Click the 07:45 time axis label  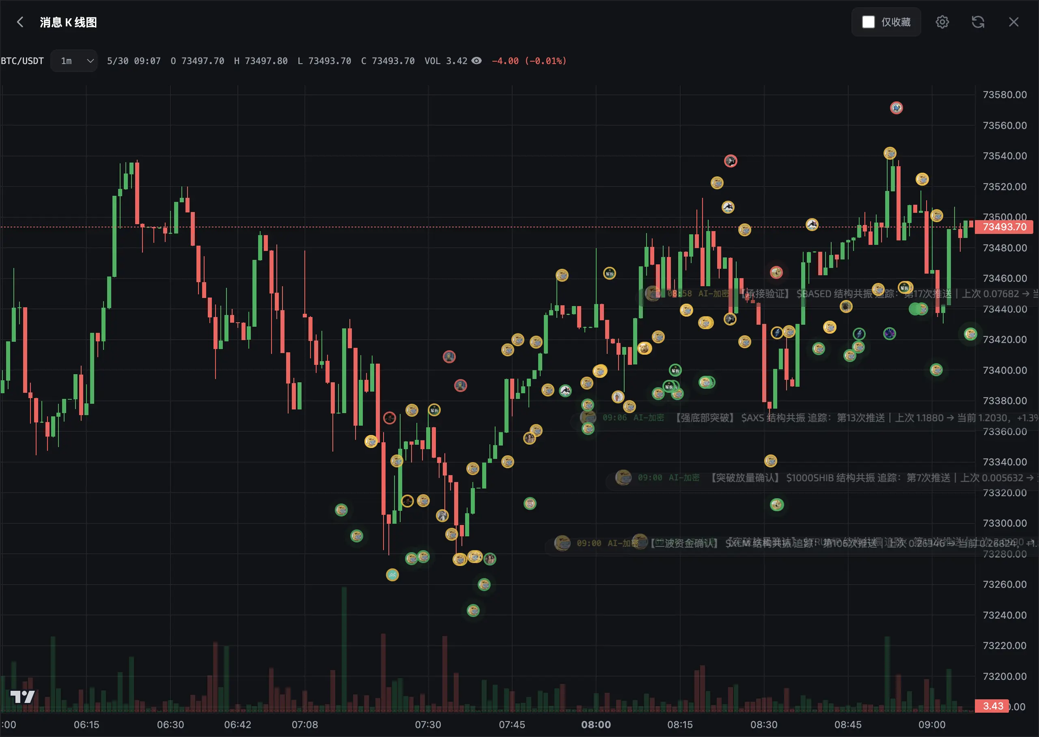coord(512,725)
